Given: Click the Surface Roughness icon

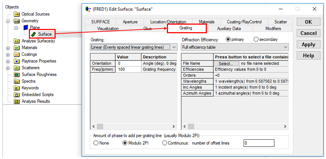Looking at the screenshot, I should point(16,75).
